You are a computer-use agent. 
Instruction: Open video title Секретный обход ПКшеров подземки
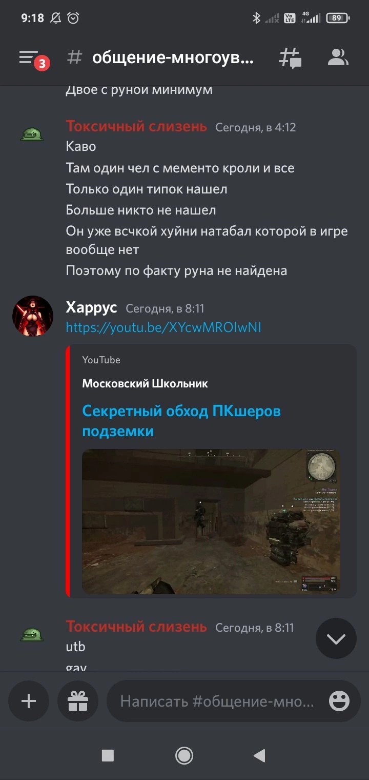(x=181, y=421)
